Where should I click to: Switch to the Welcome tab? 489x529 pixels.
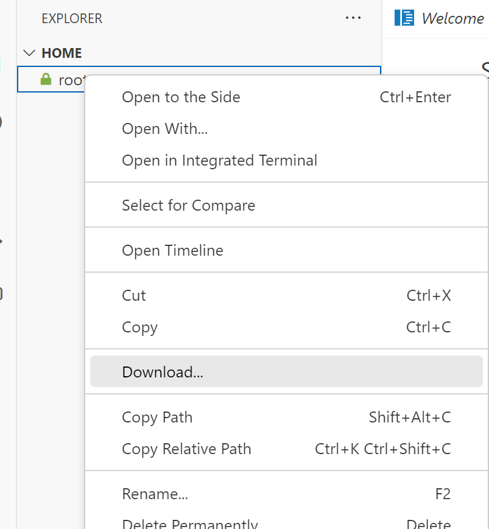tap(452, 18)
